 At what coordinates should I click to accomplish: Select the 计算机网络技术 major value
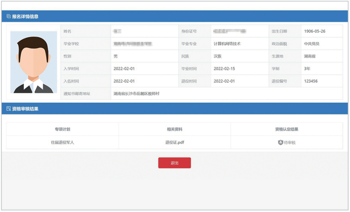pos(227,44)
